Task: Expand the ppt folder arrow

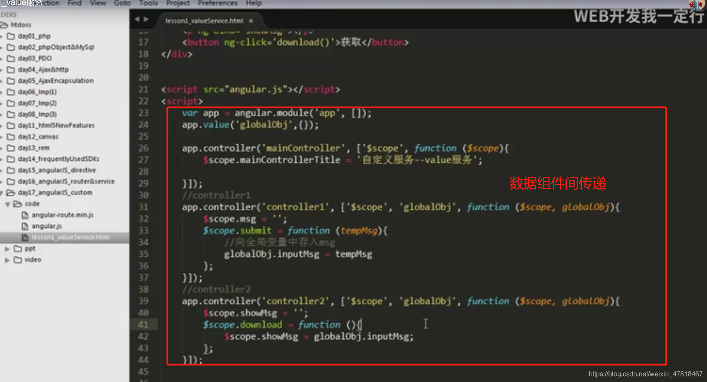Action: point(7,249)
